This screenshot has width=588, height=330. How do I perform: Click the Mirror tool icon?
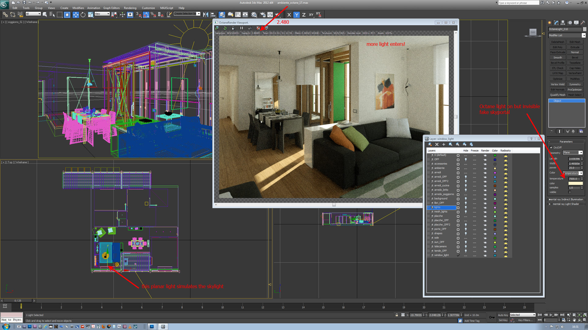click(x=205, y=15)
